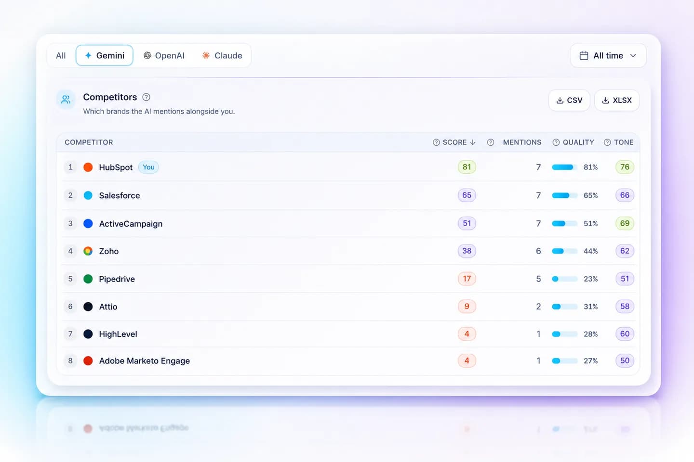Click Zoho's score badge 38
This screenshot has height=462, width=694.
coord(467,251)
